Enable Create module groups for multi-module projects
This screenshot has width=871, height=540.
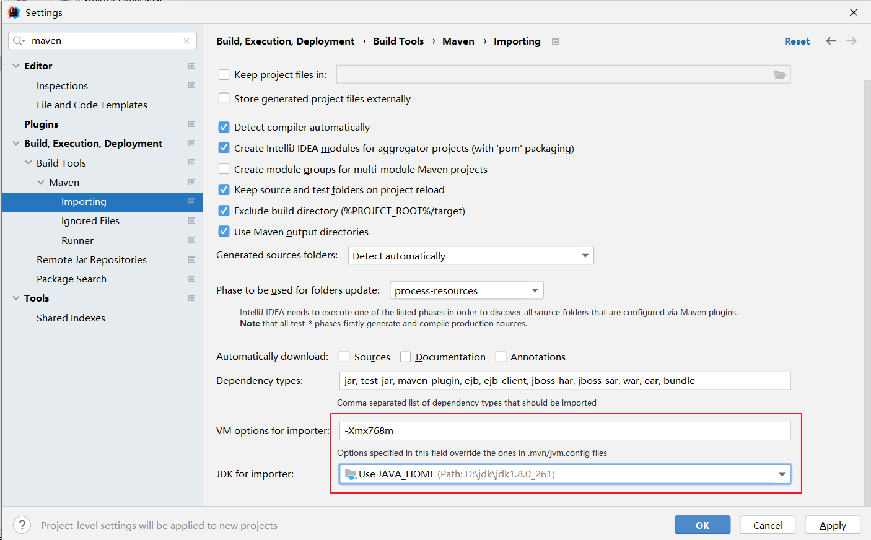click(224, 169)
